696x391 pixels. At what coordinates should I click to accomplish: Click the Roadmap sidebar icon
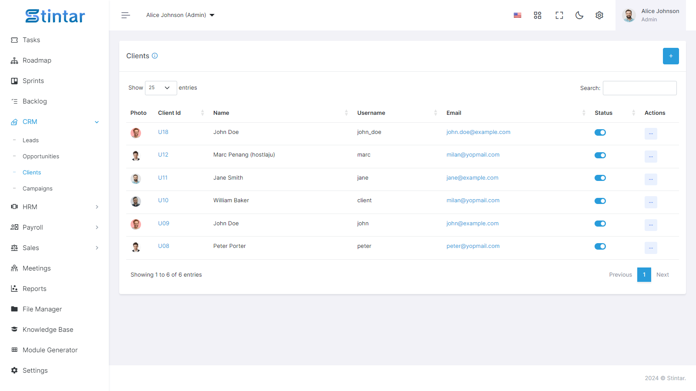point(14,60)
